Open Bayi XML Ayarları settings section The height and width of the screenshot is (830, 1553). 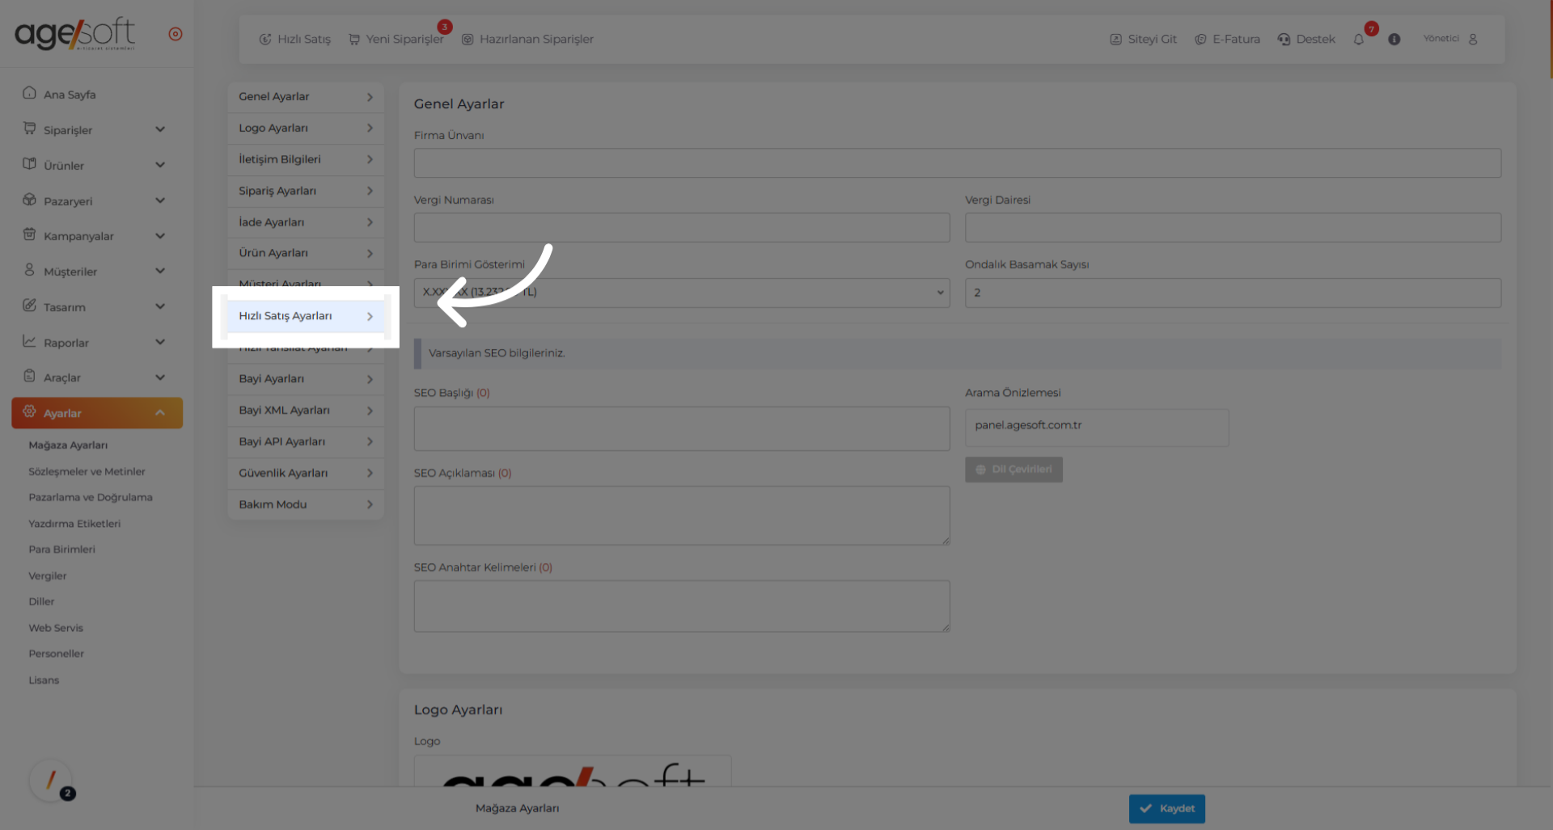(x=306, y=411)
